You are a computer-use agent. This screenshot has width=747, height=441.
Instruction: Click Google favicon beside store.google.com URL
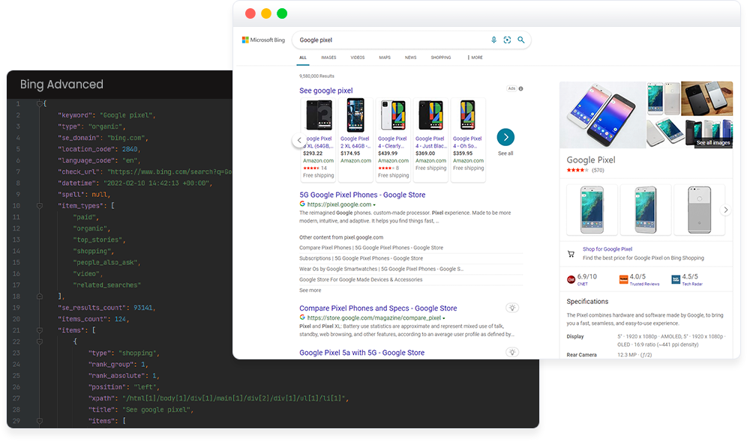click(x=302, y=317)
